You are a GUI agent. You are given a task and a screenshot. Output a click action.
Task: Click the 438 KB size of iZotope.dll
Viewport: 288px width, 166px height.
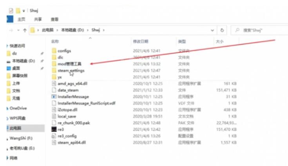point(230,110)
